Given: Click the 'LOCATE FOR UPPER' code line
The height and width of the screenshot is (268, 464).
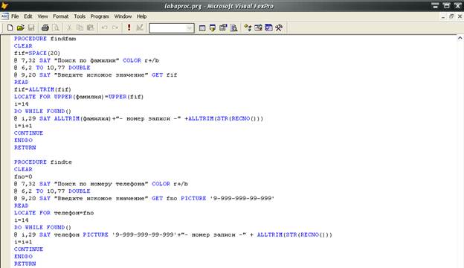Looking at the screenshot, I should click(x=79, y=97).
